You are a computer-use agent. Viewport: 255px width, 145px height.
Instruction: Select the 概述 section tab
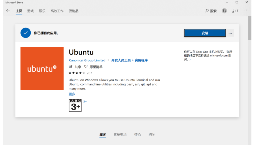[x=103, y=135]
